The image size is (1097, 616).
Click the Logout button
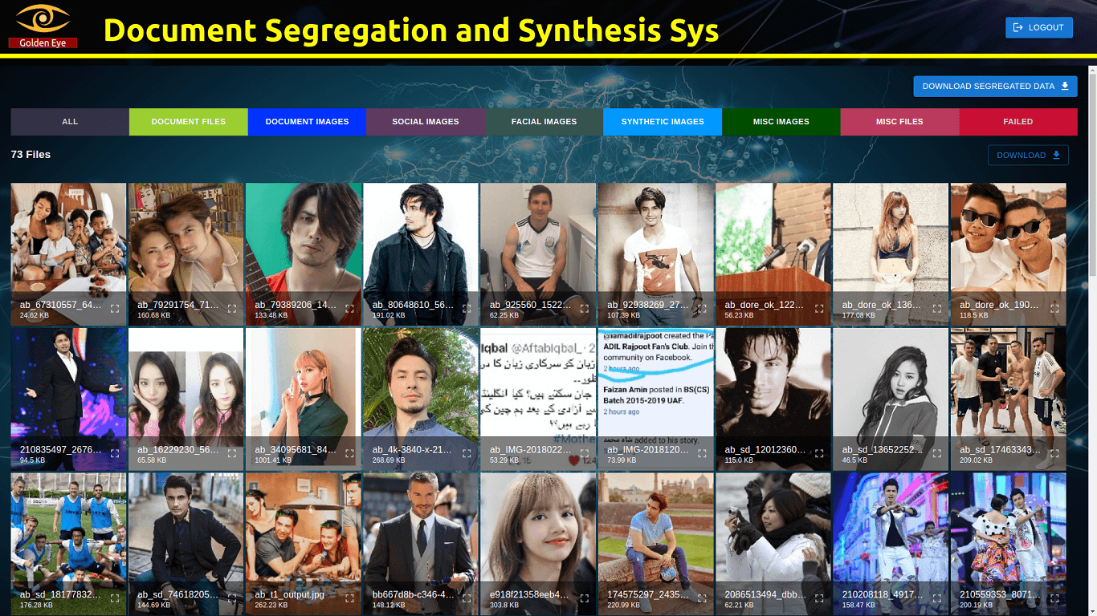coord(1038,27)
